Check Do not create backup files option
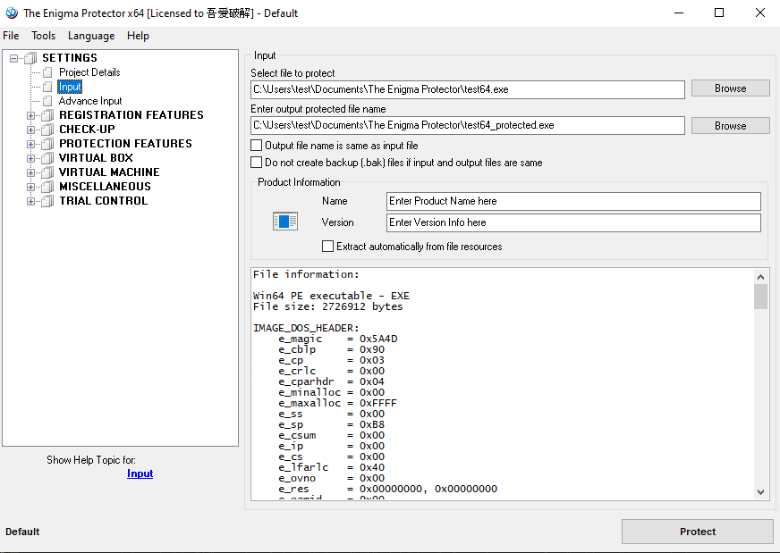 click(x=257, y=163)
